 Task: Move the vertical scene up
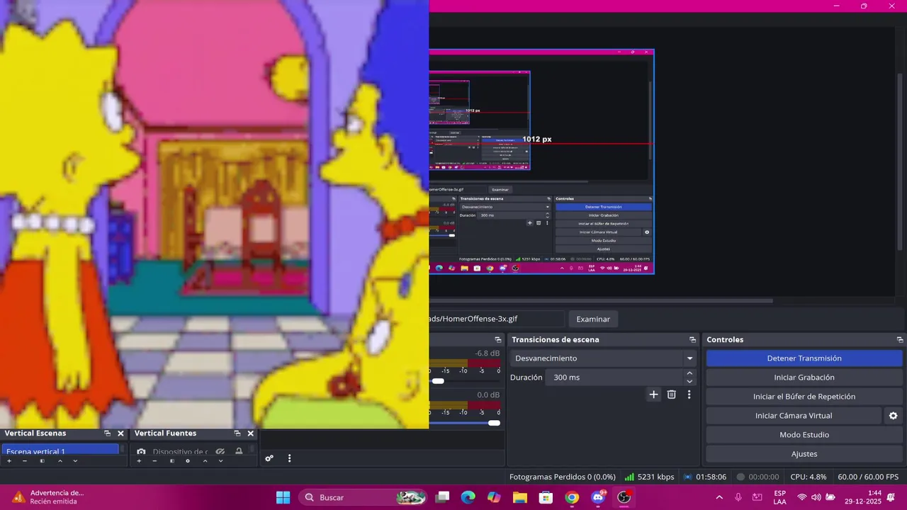(60, 461)
